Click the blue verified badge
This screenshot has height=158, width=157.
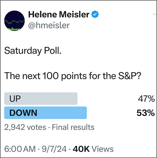95,15
